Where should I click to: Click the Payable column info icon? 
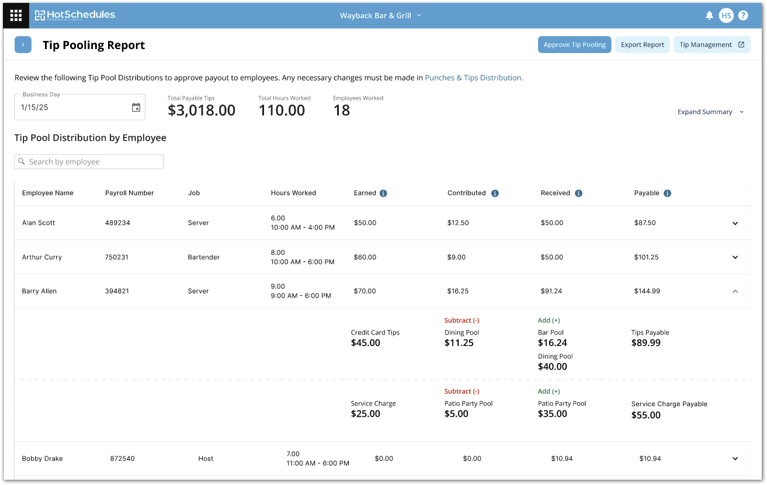(667, 193)
